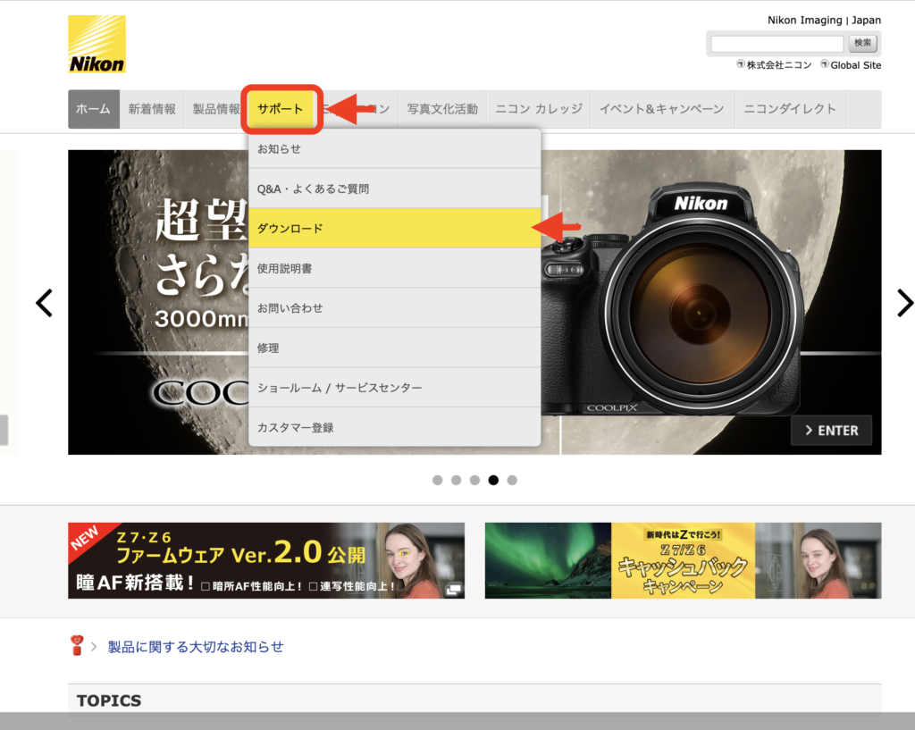Select the second carousel dot

[457, 480]
